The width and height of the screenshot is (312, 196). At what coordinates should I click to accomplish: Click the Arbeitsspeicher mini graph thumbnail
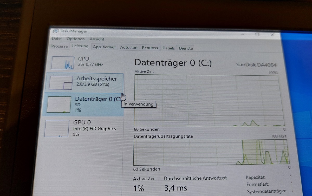tap(61, 83)
